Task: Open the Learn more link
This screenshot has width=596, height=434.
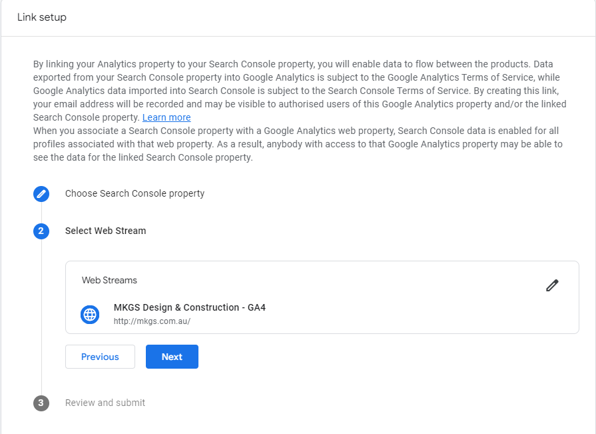Action: pyautogui.click(x=166, y=117)
